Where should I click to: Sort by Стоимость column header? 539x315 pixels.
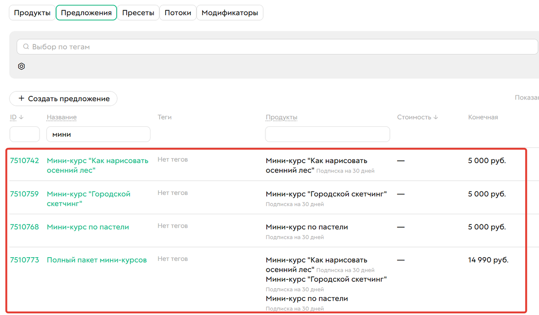[417, 117]
